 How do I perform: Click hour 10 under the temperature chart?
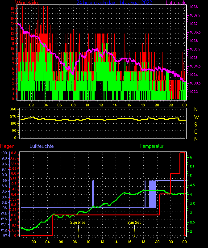[88, 242]
